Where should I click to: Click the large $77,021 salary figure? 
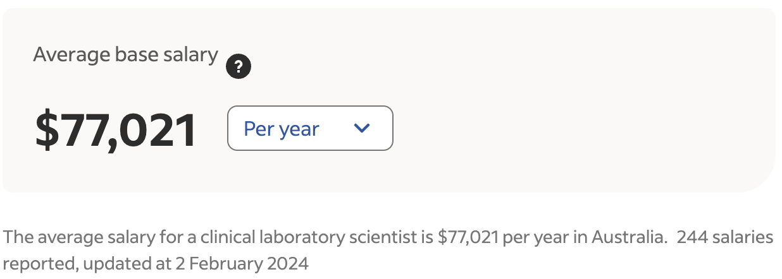coord(116,130)
